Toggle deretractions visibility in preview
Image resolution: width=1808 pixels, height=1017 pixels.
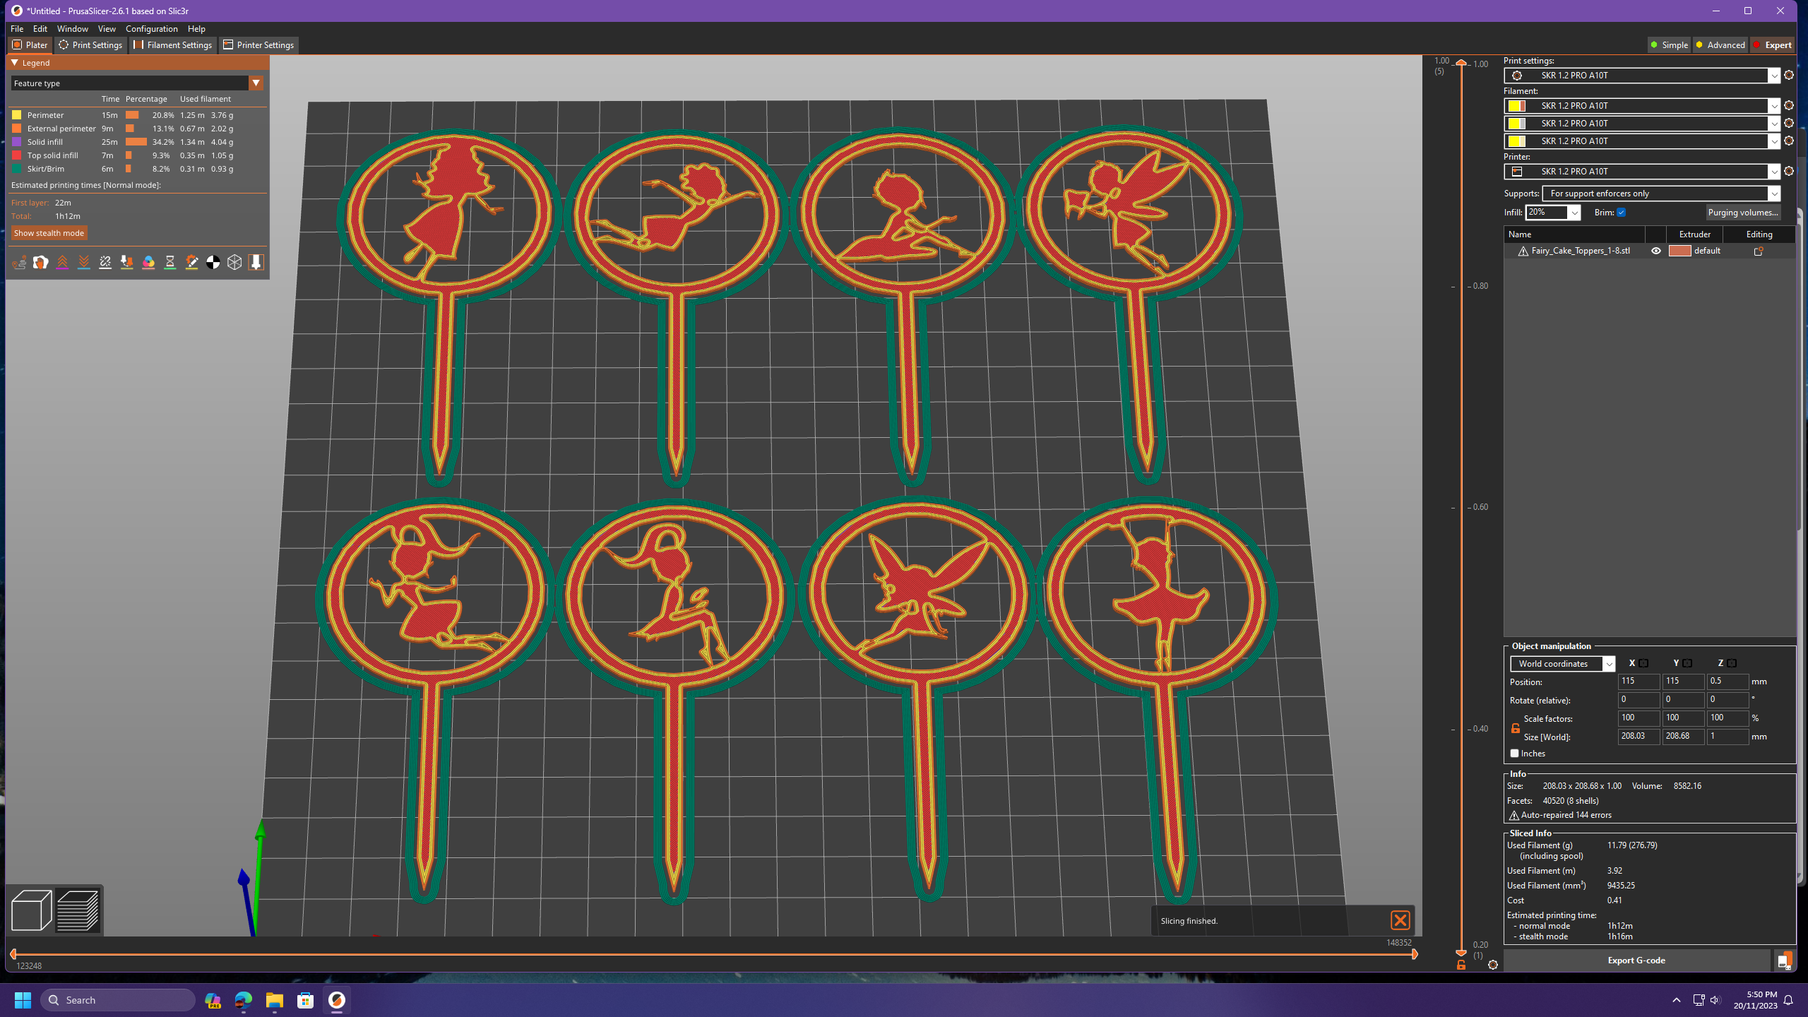tap(84, 263)
